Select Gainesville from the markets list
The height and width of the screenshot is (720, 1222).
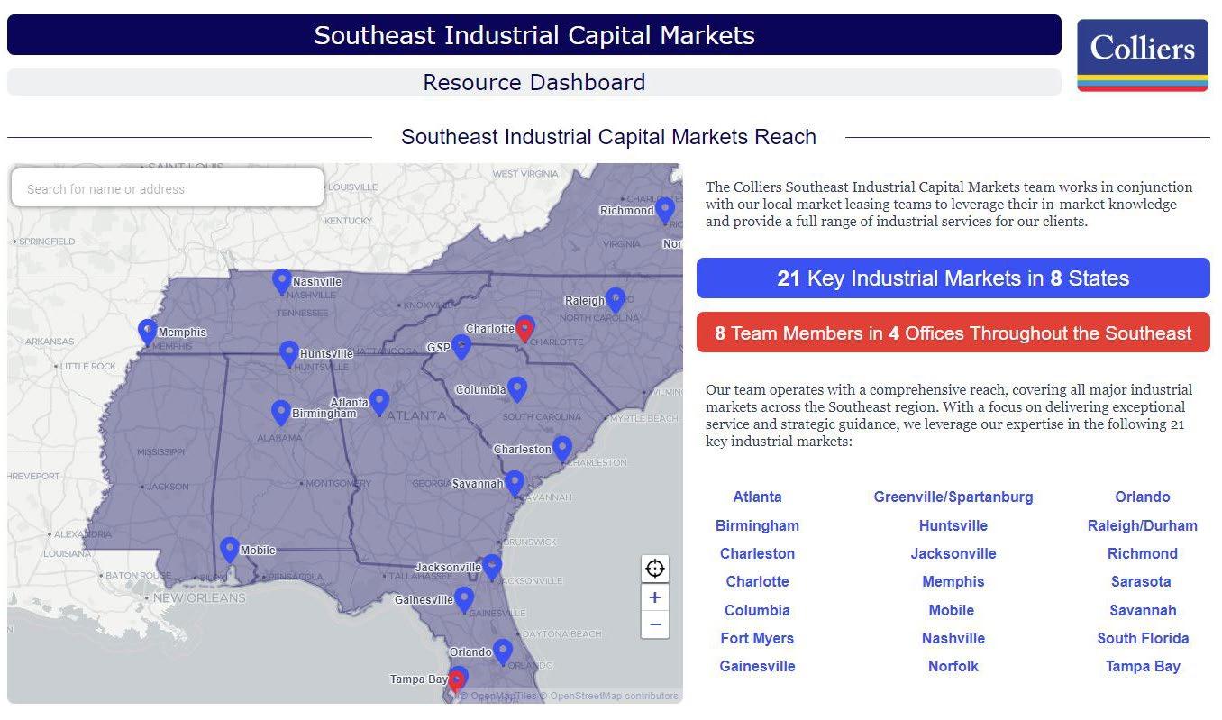[757, 666]
